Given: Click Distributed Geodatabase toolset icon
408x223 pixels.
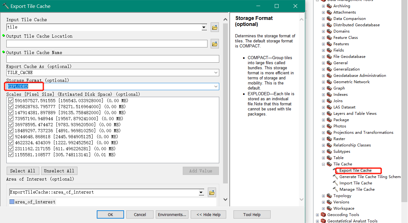Looking at the screenshot, I should 329,25.
